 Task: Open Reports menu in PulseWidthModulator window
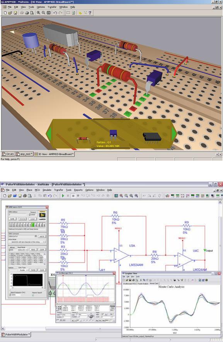coord(78,190)
